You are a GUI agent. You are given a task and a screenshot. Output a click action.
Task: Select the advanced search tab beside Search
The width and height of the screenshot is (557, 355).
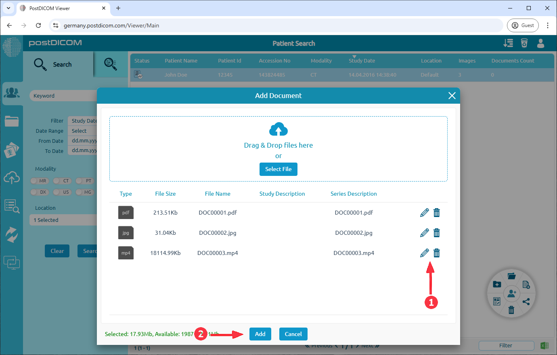coord(111,64)
